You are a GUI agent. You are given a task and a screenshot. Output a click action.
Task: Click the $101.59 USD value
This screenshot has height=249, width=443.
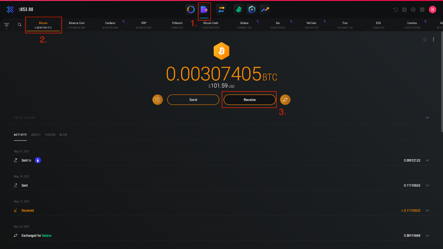coord(221,86)
